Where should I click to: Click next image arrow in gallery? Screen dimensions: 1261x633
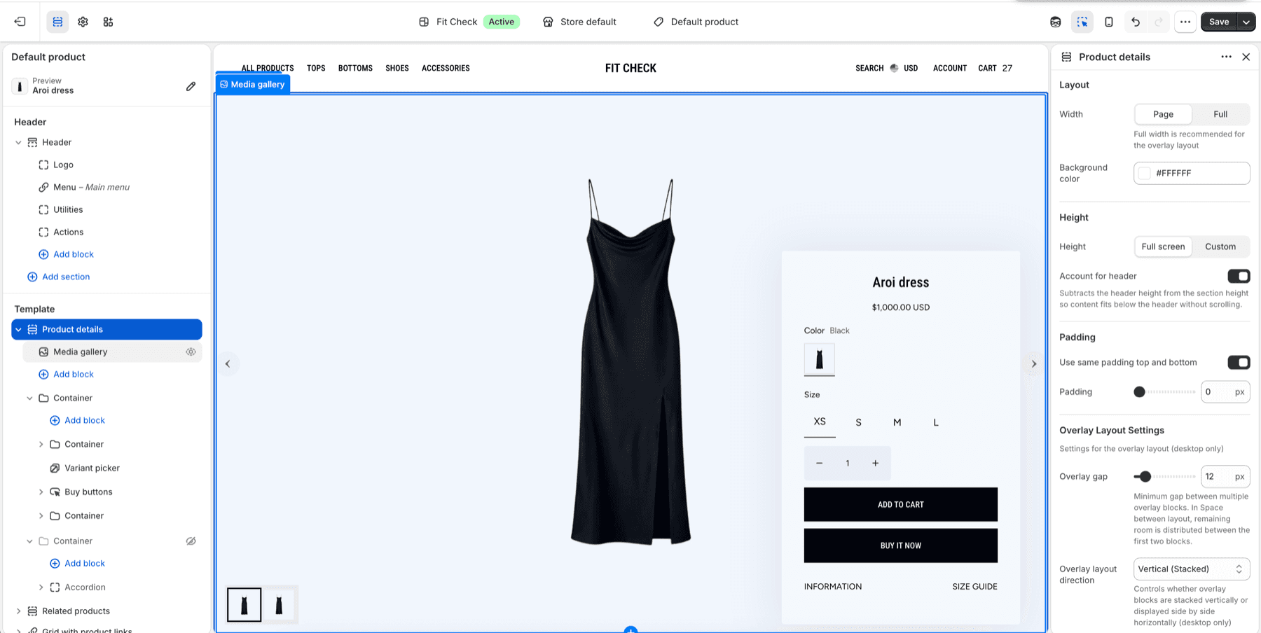click(1033, 363)
